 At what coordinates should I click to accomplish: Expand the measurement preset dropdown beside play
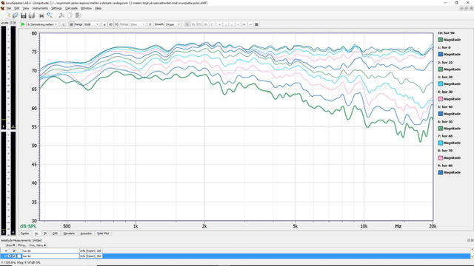pyautogui.click(x=42, y=24)
